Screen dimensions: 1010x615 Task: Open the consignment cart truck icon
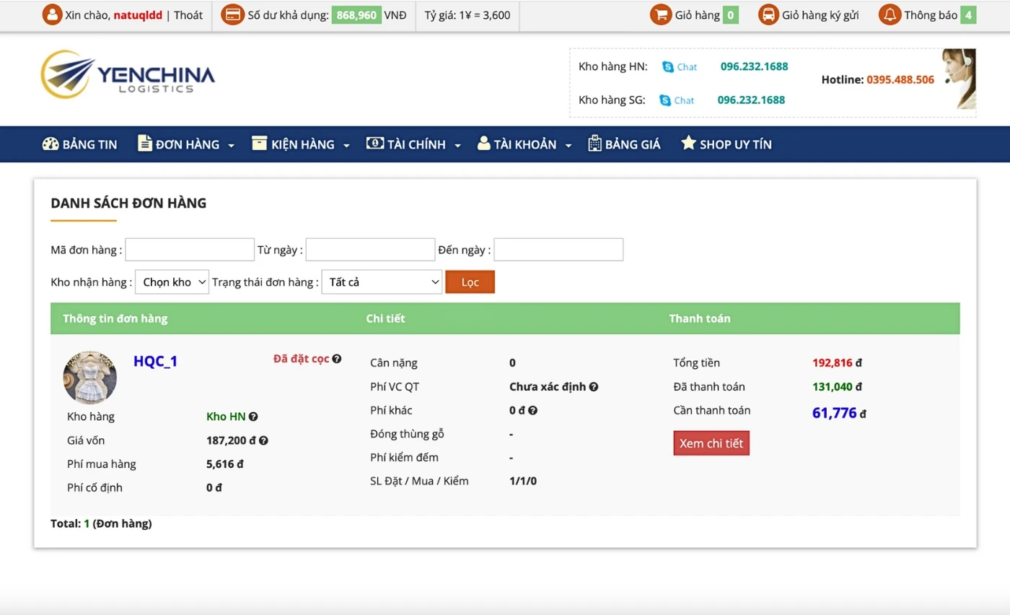pos(768,14)
